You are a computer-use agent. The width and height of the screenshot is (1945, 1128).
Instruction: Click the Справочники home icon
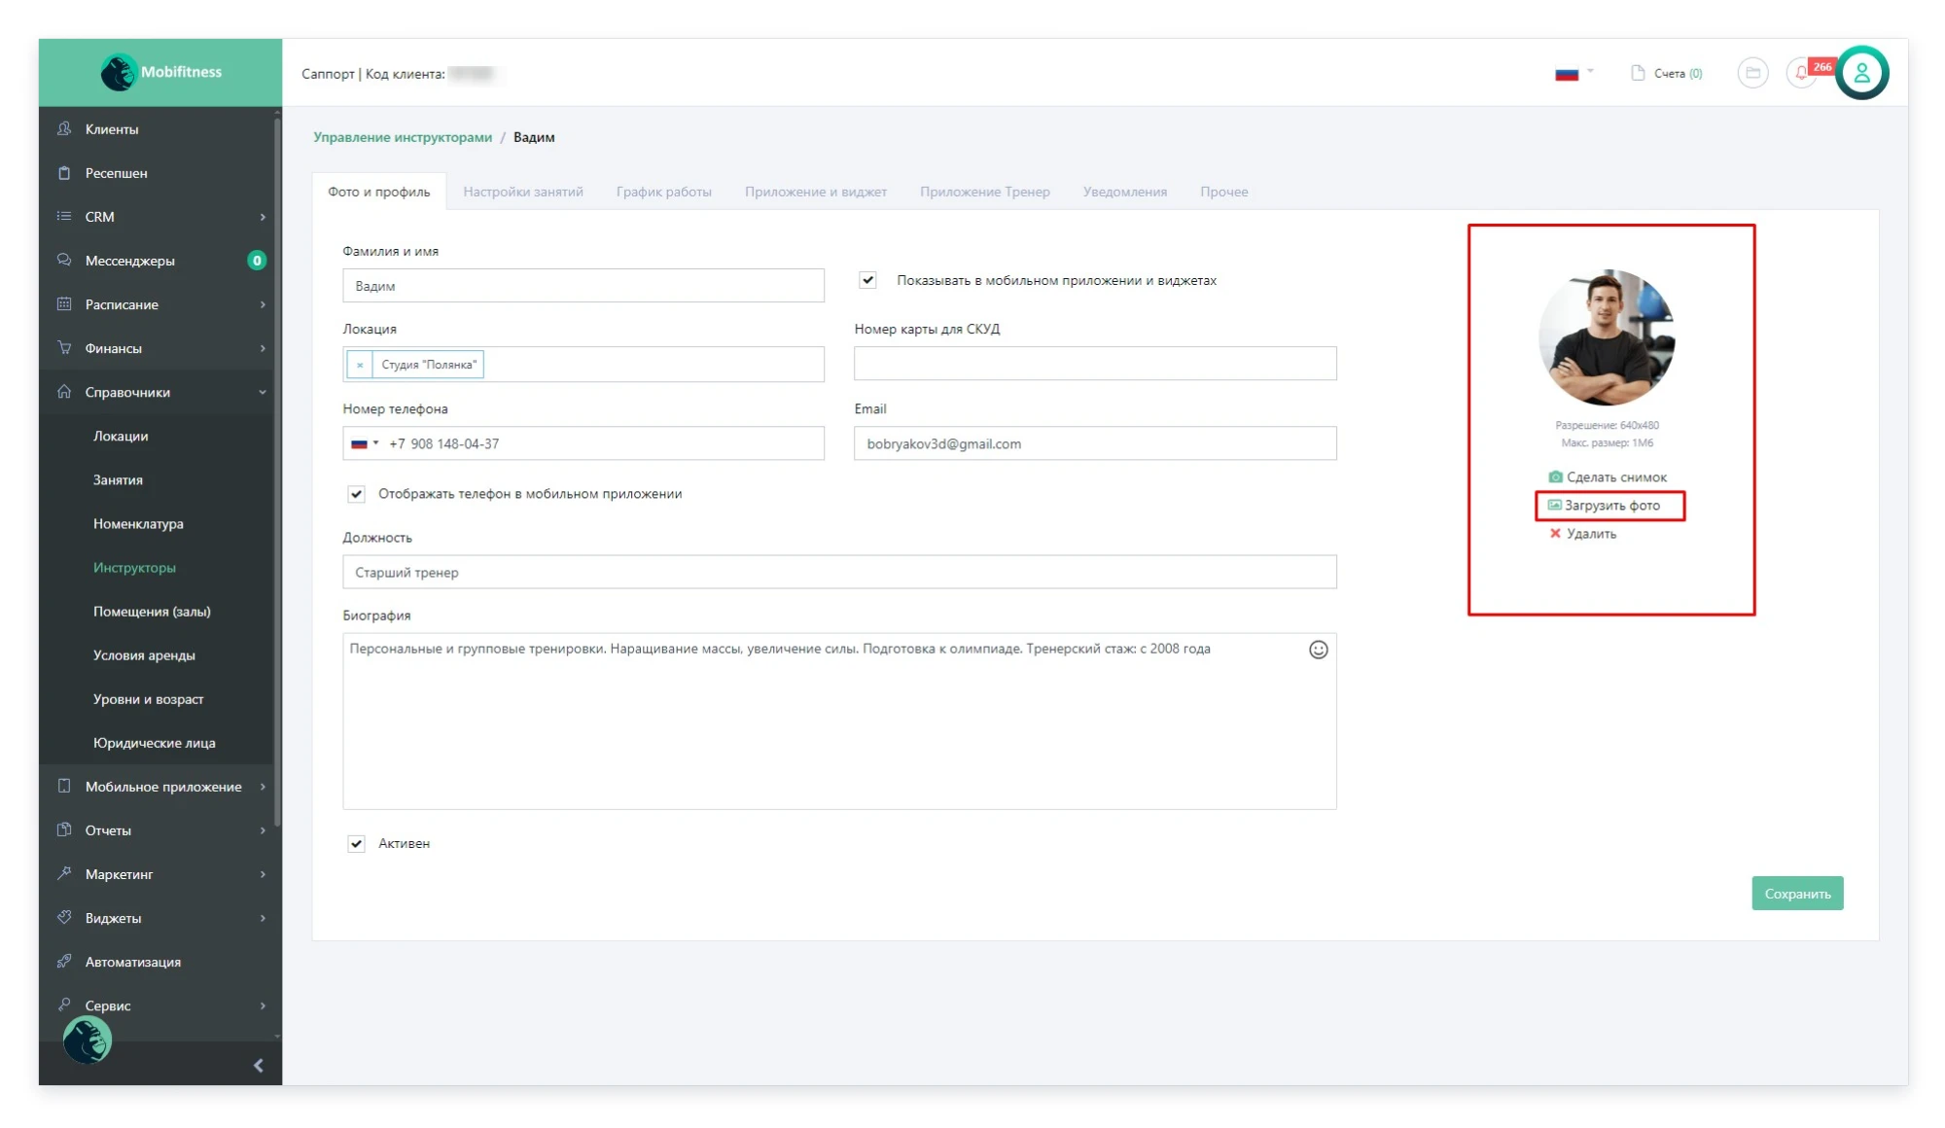64,392
